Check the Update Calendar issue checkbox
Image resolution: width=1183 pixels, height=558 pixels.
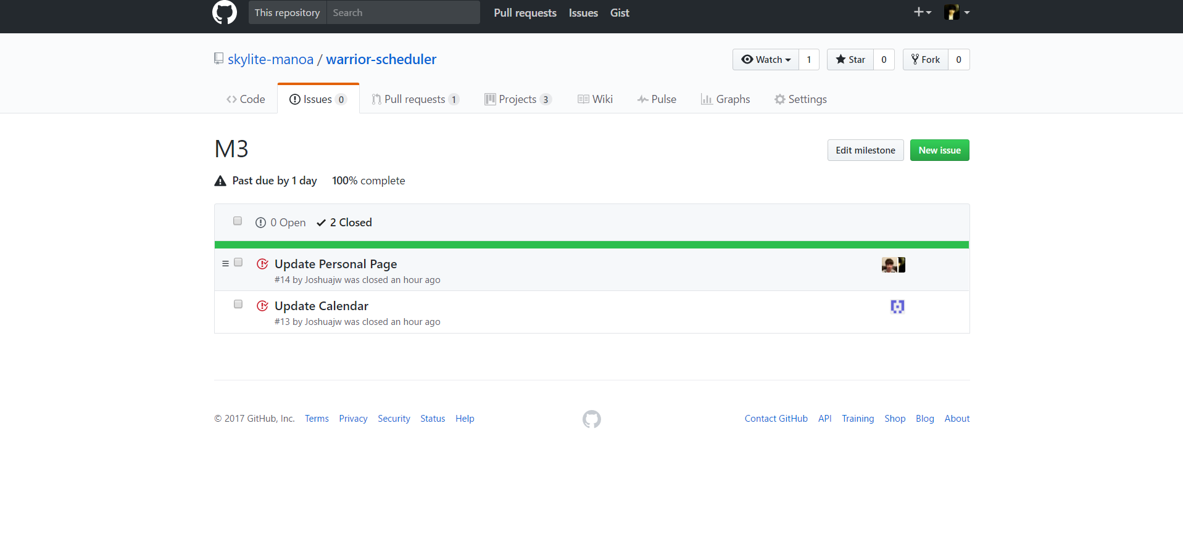coord(238,304)
